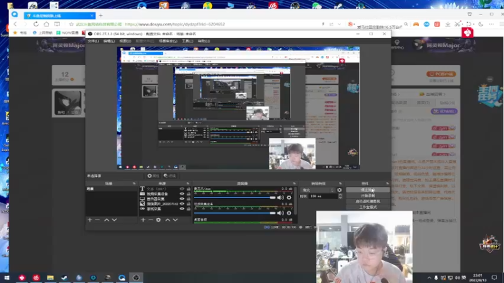Screen dimensions: 504x283
Task: Toggle visibility of 微信图片 image source
Action: (x=182, y=204)
